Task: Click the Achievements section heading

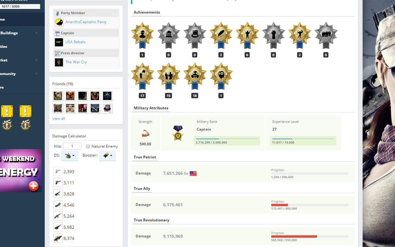Action: pos(147,12)
